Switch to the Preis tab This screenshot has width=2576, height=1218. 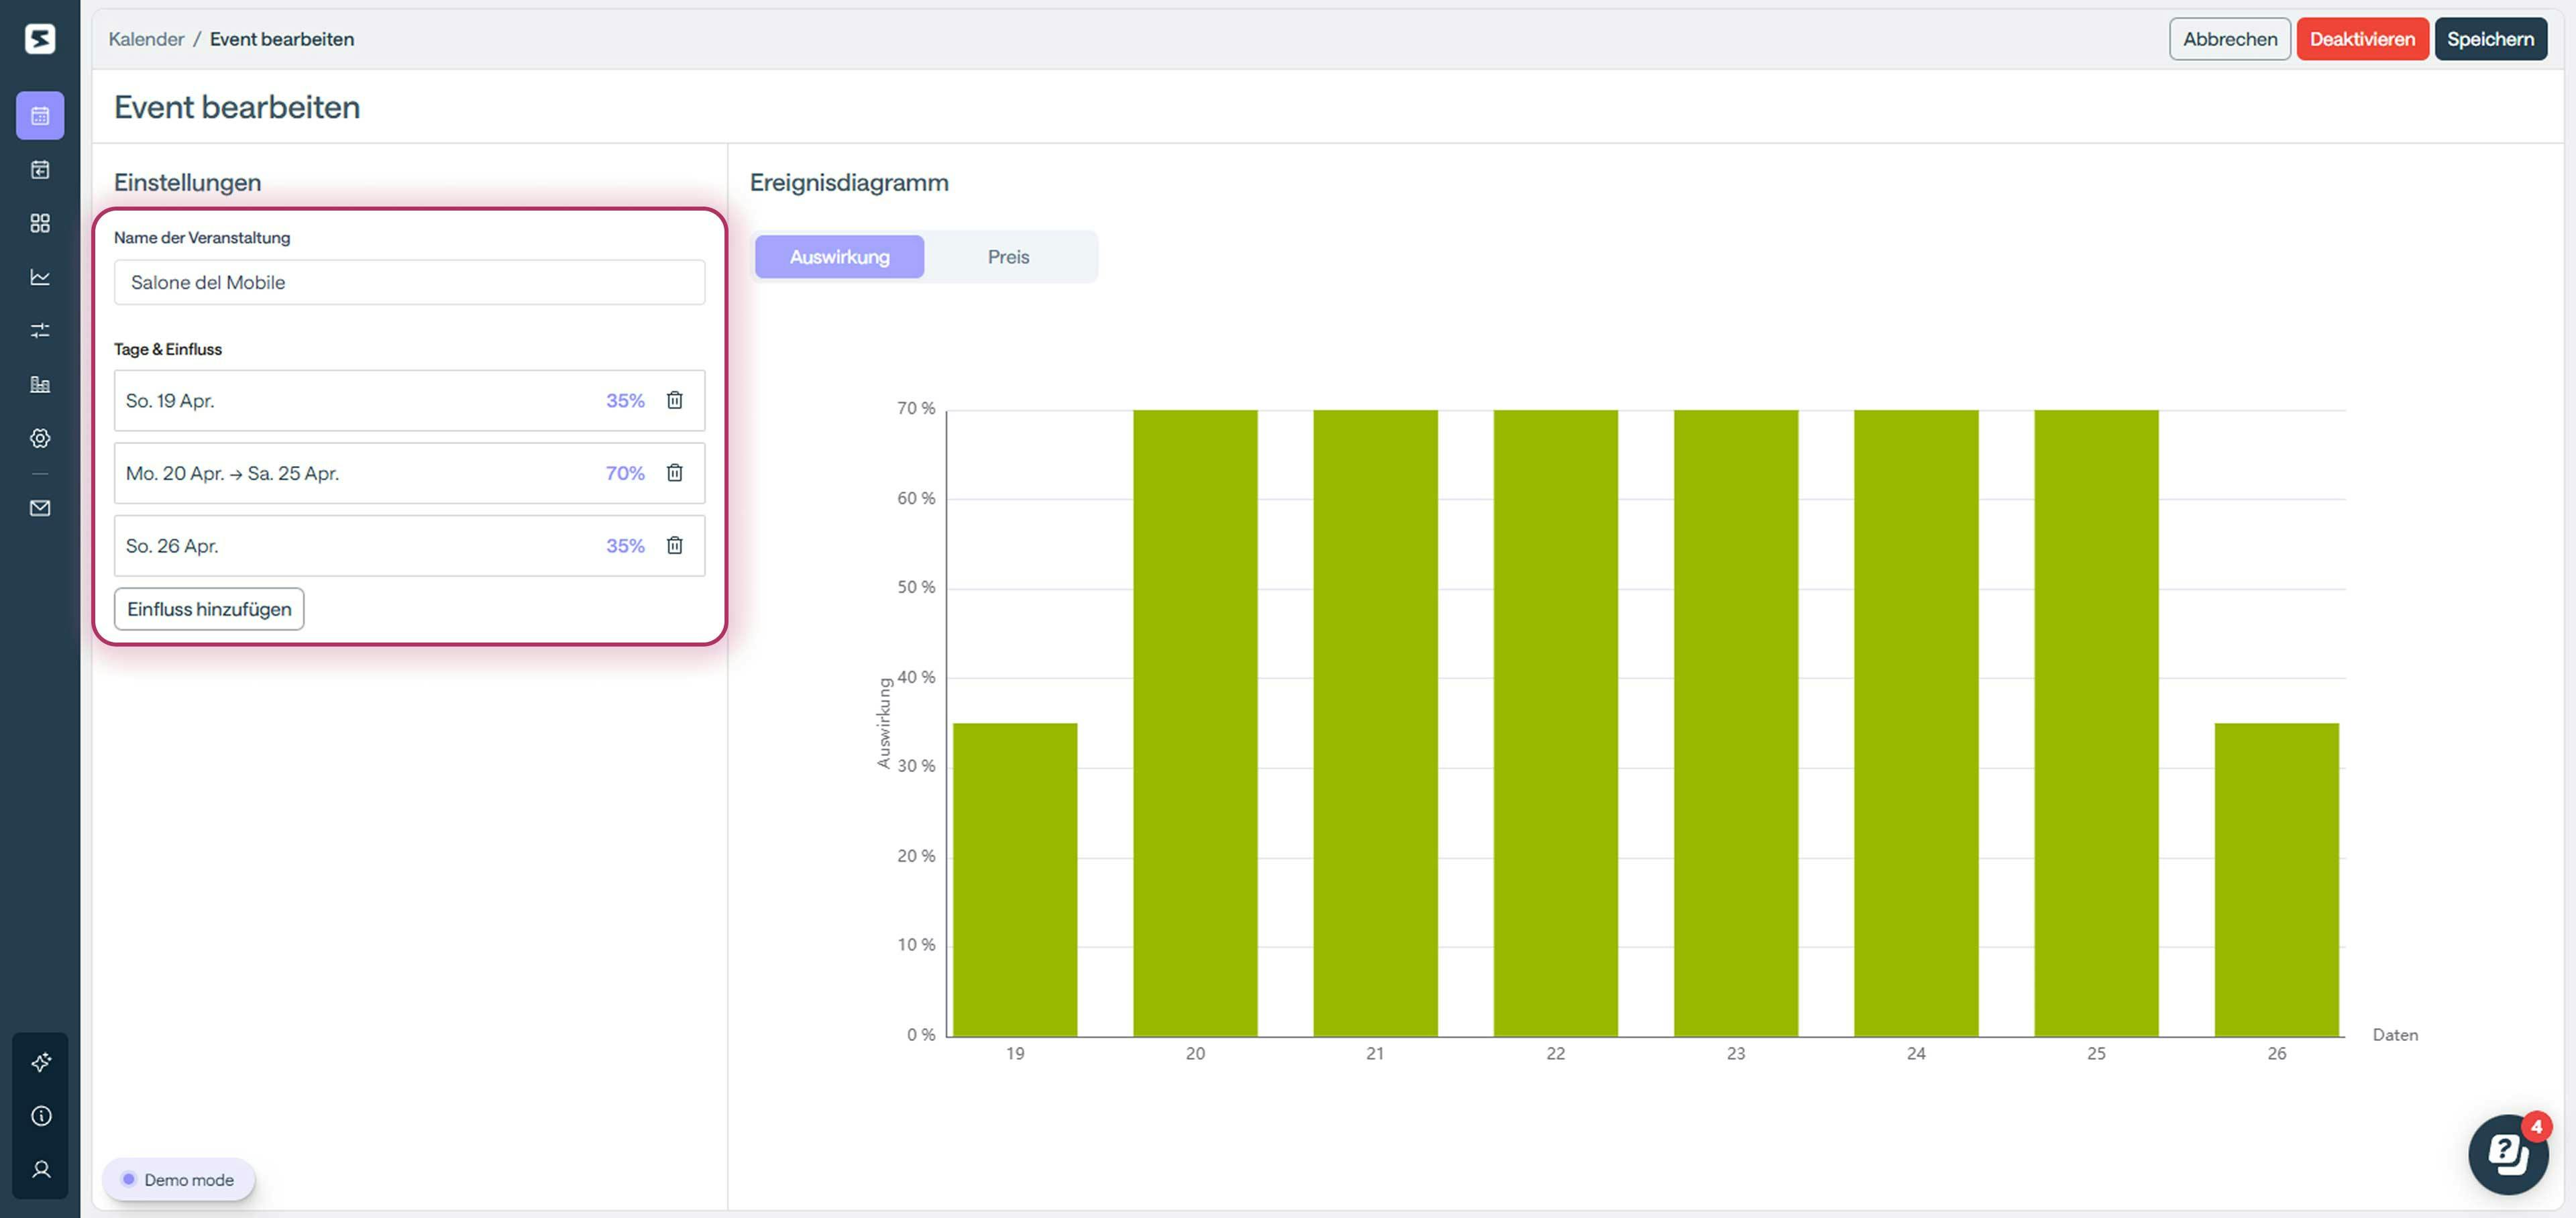[1008, 257]
